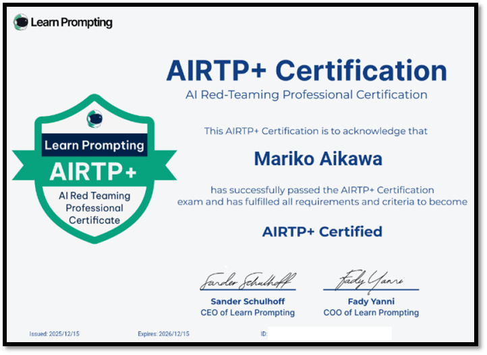Click the blank certificate ID field

click(329, 334)
